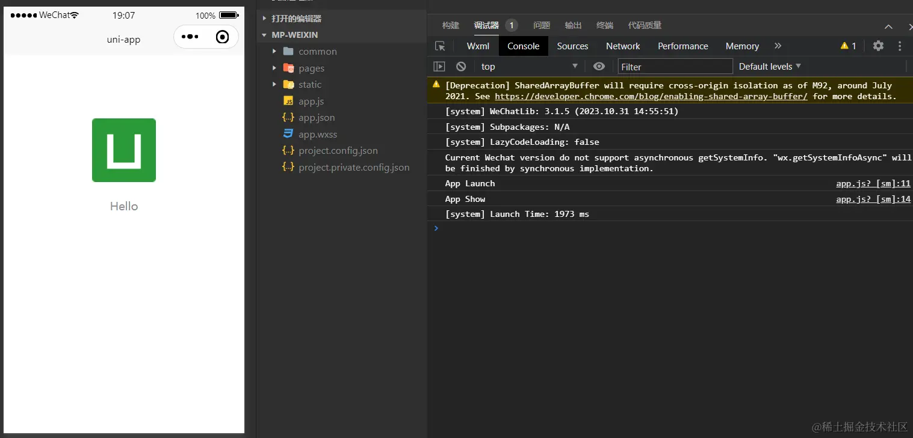This screenshot has height=438, width=913.
Task: Open the top frame context dropdown
Action: coord(528,66)
